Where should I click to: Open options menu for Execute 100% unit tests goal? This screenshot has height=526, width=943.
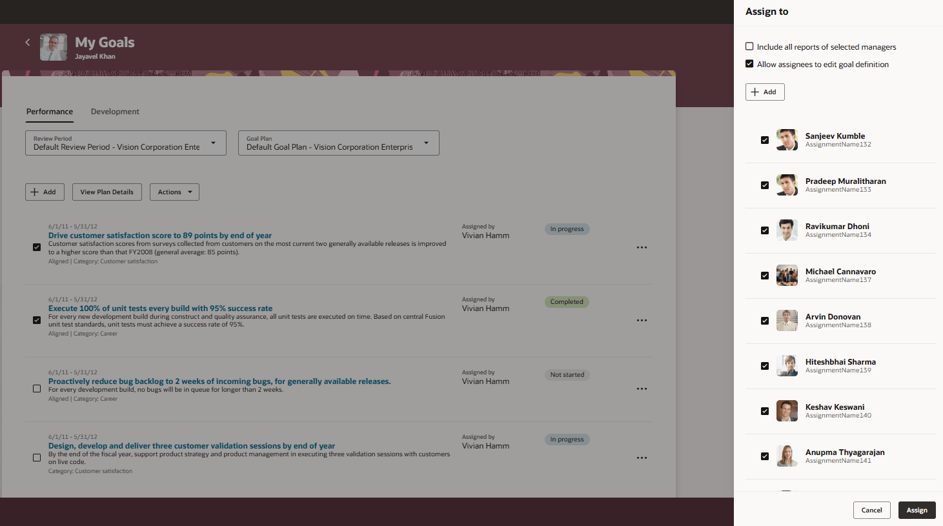[x=642, y=321]
